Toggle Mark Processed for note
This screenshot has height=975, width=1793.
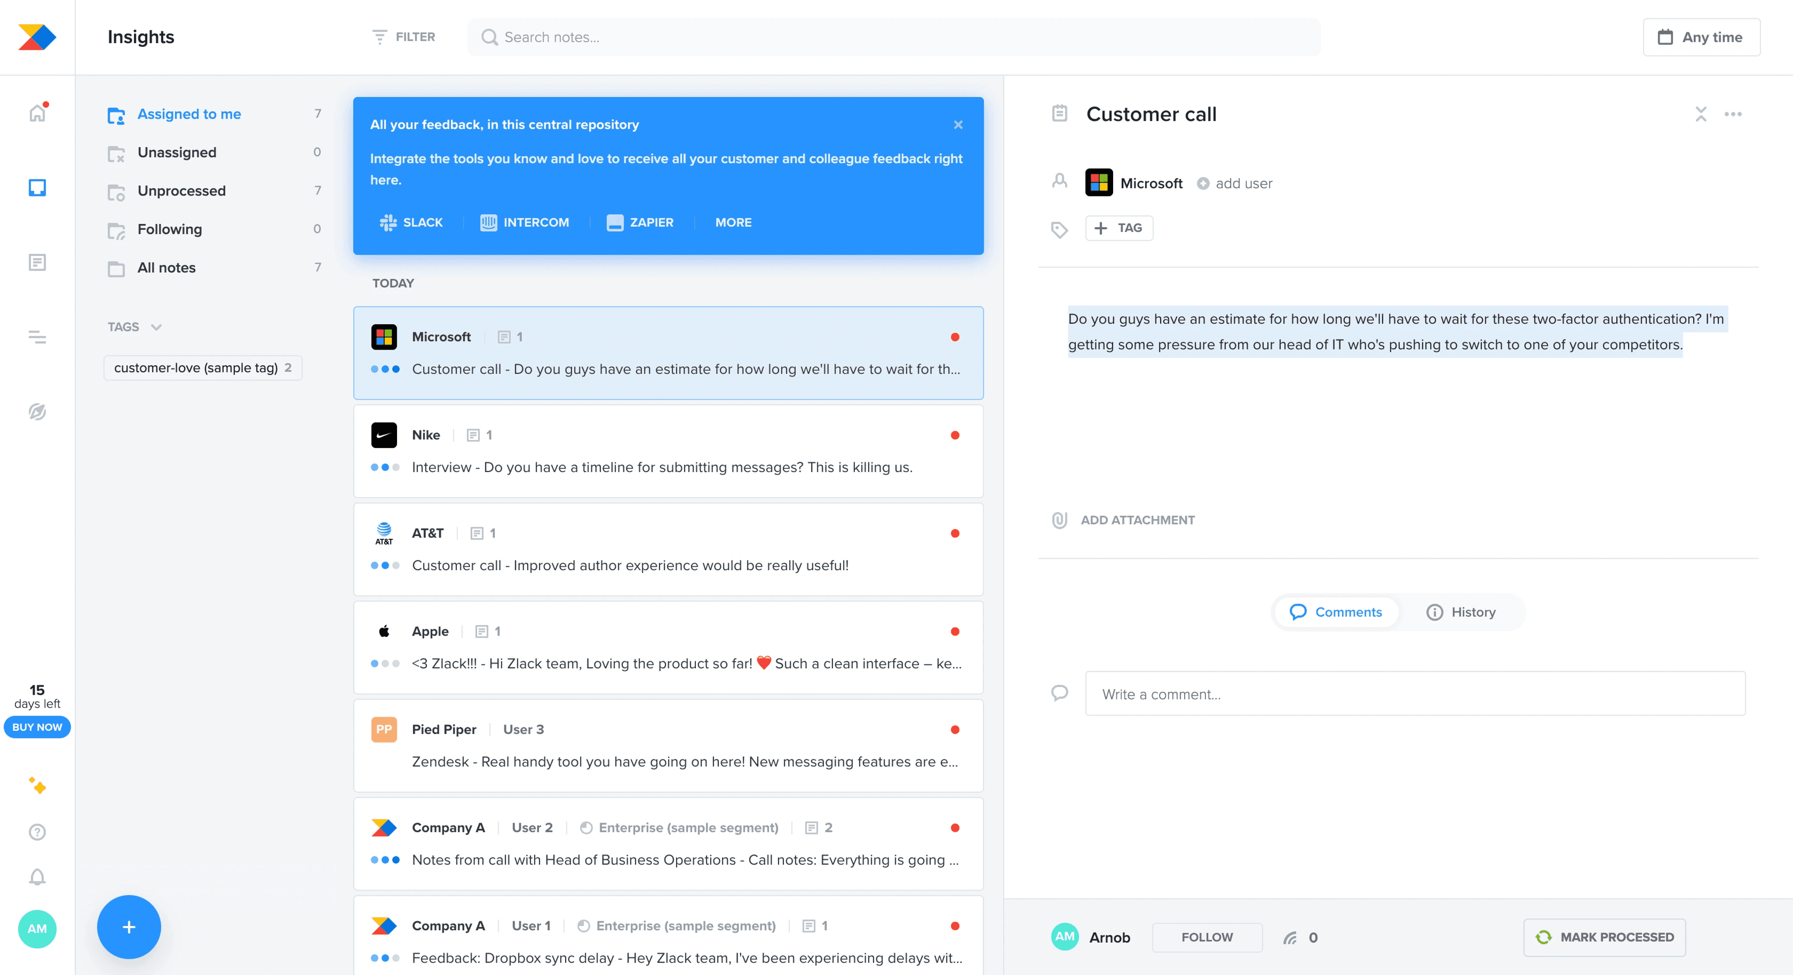(1604, 937)
